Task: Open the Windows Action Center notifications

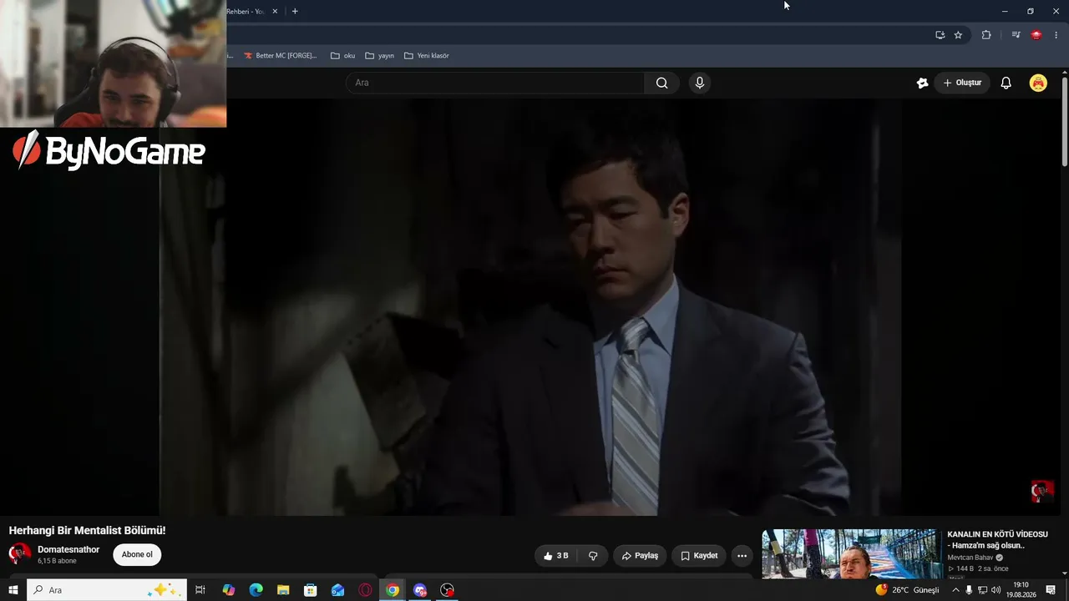Action: click(x=1051, y=590)
